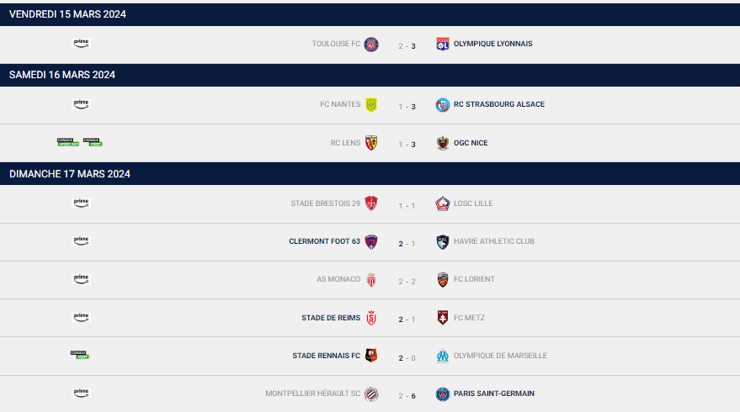Open the Havre Athletic Club team link
This screenshot has width=740, height=412.
(493, 241)
